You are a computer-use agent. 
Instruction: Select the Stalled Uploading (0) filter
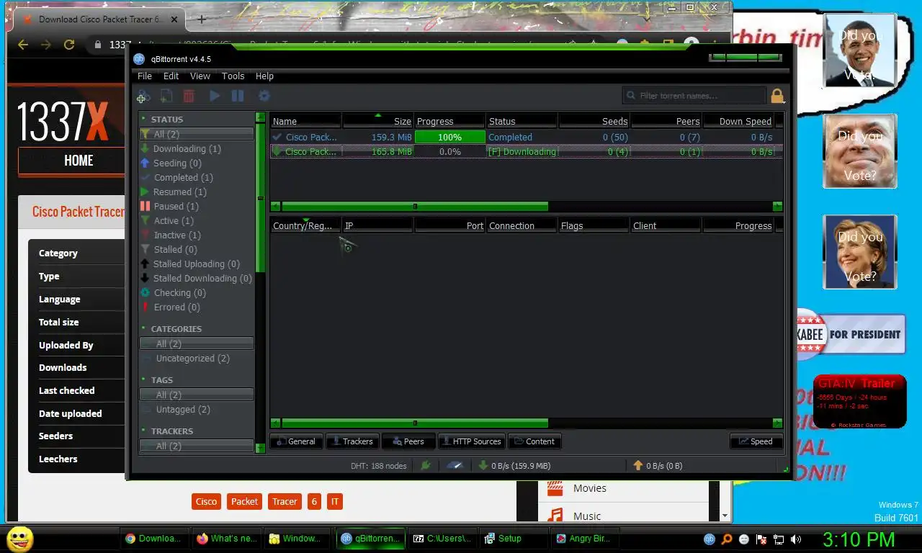coord(196,264)
